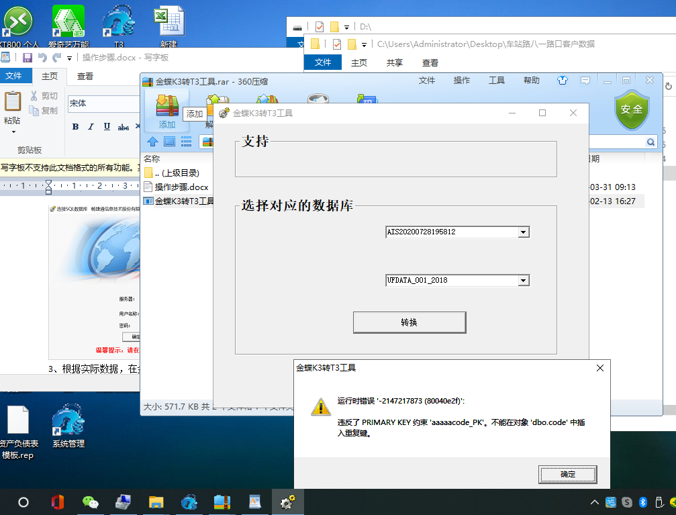Open quick access dropdown in 车站路 Explorer window
This screenshot has width=676, height=515.
[364, 44]
